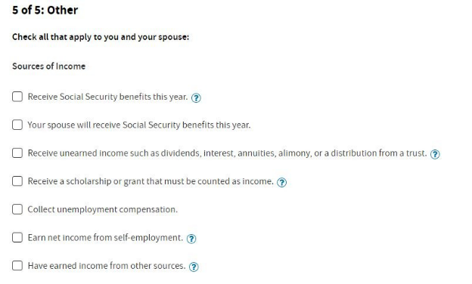Click the '5 of 5: Other' step title
This screenshot has height=284, width=472.
[x=45, y=10]
